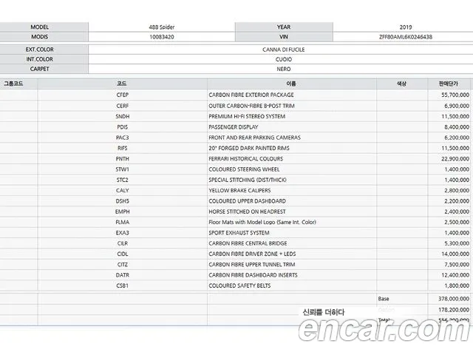
Task: Click PREMIUM HI-FI STEREO SYSTEM
Action: pyautogui.click(x=247, y=117)
